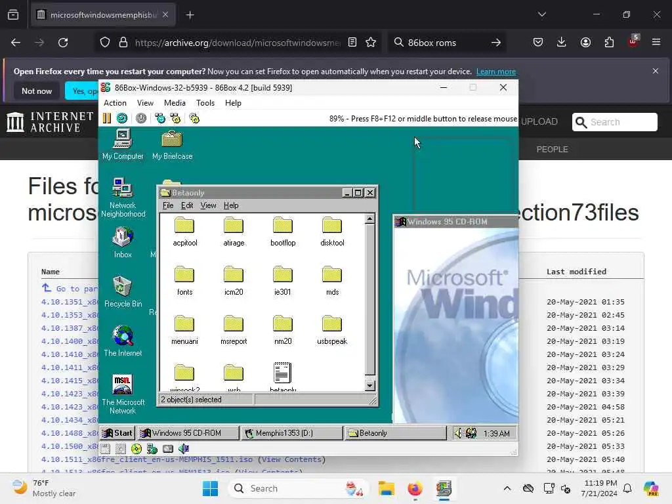Select The Microsoft Network icon
672x504 pixels.
coord(123,394)
